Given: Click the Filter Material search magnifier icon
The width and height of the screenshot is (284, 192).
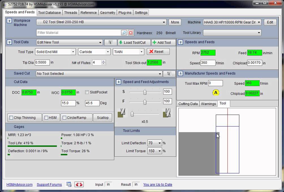Looking at the screenshot, I should tap(124, 33).
